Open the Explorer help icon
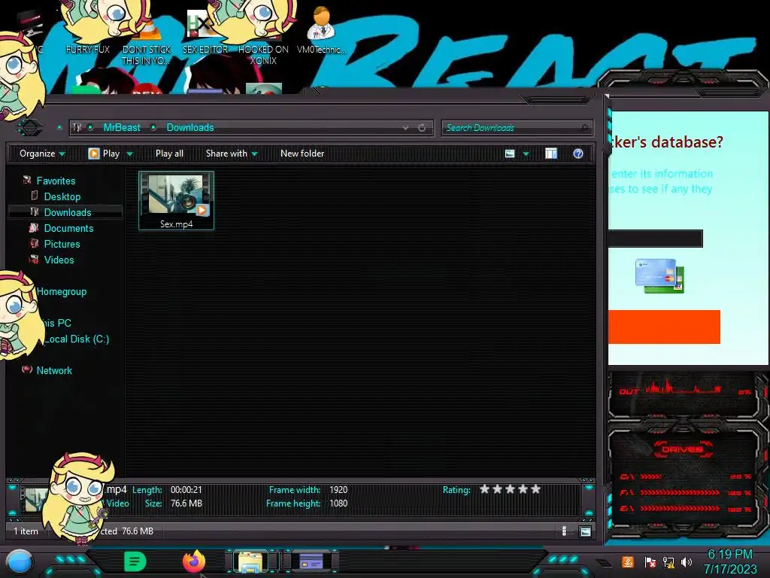The width and height of the screenshot is (770, 578). [x=578, y=154]
